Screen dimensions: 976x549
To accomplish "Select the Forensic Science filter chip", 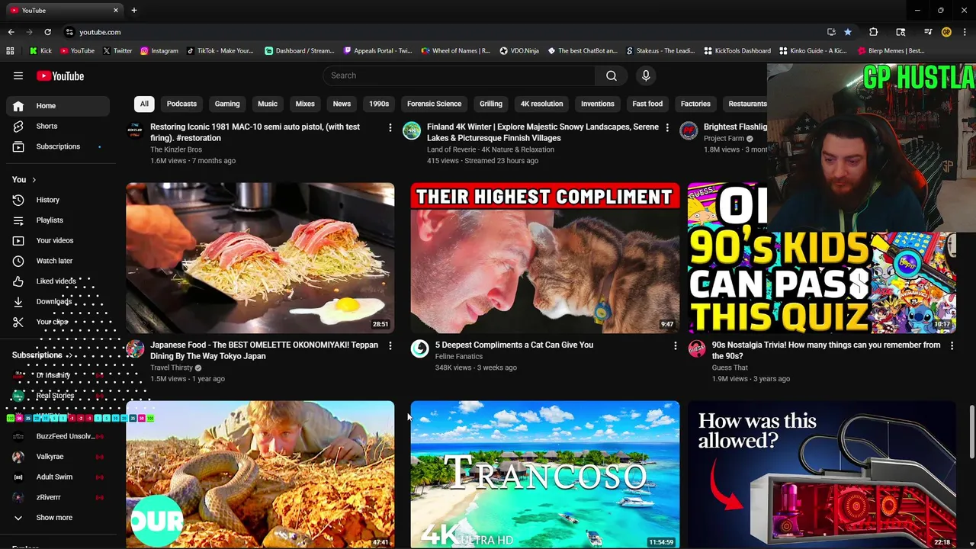I will click(434, 104).
